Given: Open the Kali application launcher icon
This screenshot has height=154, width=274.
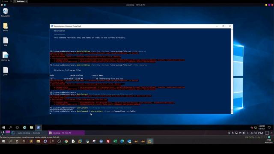Looking at the screenshot, I should tap(3, 133).
